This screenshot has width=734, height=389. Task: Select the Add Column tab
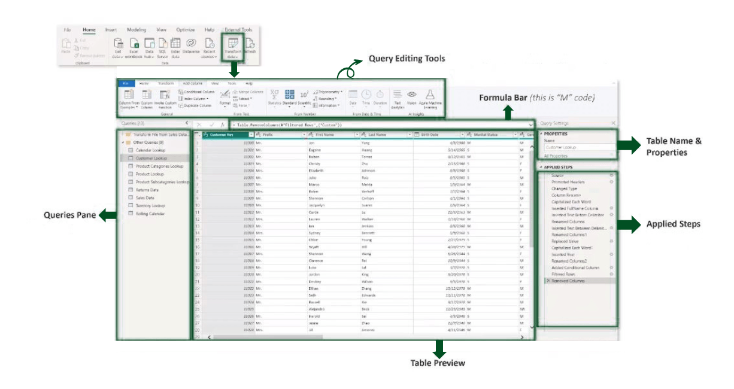[x=193, y=84]
